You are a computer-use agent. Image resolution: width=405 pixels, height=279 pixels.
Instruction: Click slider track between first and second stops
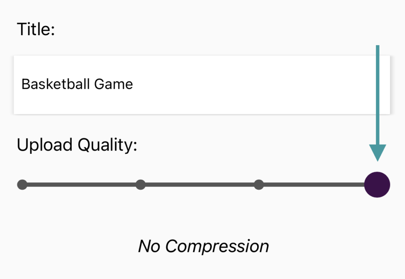pyautogui.click(x=81, y=185)
